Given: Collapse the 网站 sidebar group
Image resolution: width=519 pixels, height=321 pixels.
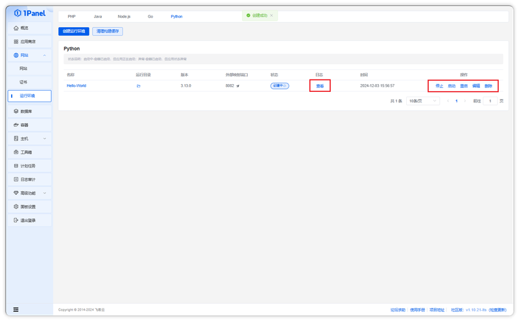Looking at the screenshot, I should click(44, 55).
